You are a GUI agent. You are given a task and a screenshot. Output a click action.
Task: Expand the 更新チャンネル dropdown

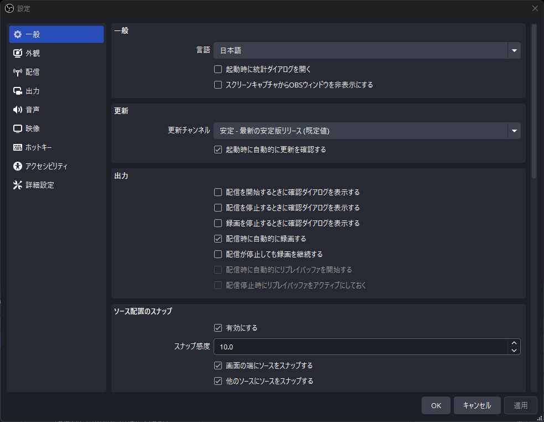(367, 131)
